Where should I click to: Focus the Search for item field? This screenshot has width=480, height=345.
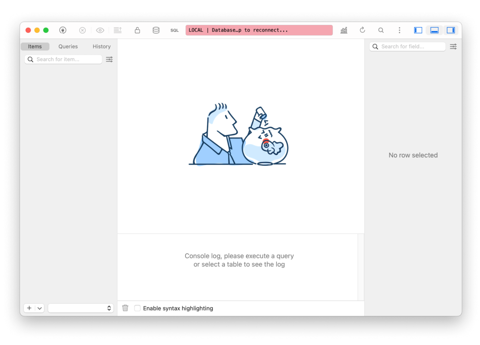[x=63, y=59]
